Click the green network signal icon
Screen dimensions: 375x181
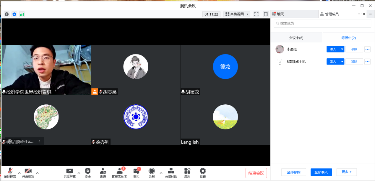[22, 14]
